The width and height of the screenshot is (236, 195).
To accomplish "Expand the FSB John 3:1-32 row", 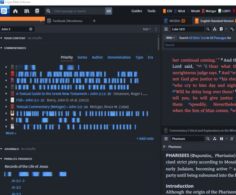I will (6, 100).
